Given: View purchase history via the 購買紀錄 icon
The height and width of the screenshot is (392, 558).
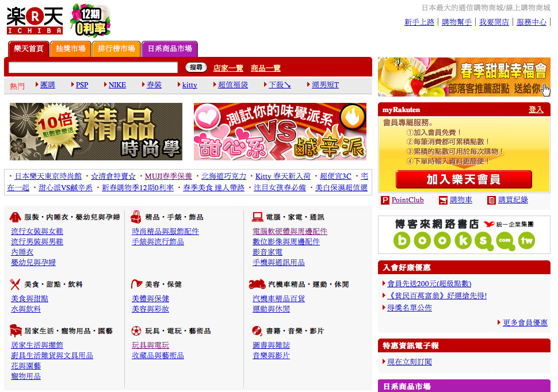Looking at the screenshot, I should tap(490, 199).
